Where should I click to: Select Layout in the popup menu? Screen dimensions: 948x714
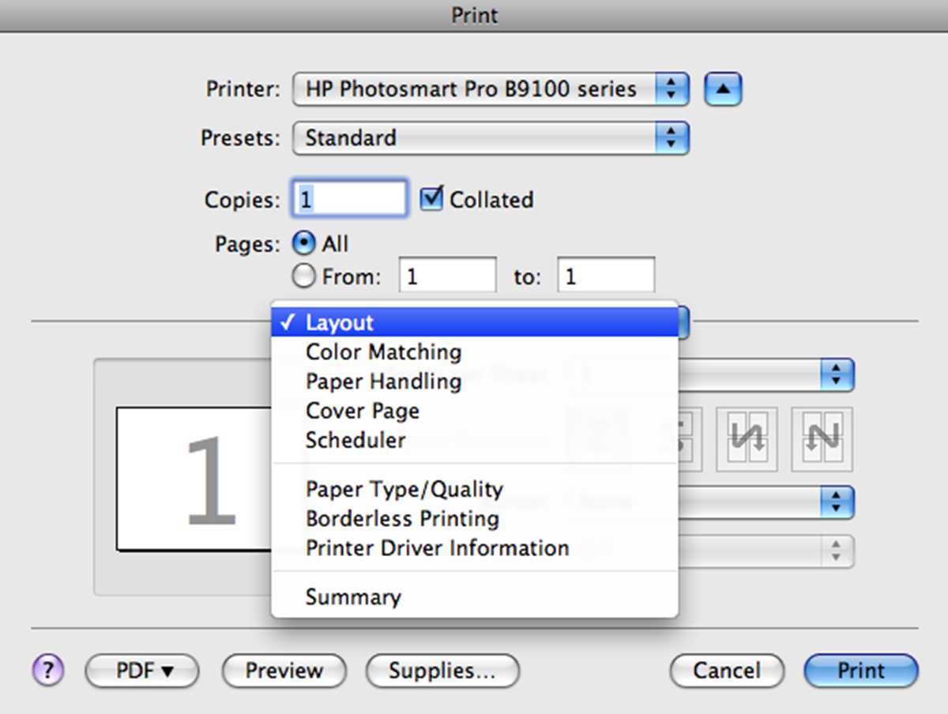click(475, 322)
